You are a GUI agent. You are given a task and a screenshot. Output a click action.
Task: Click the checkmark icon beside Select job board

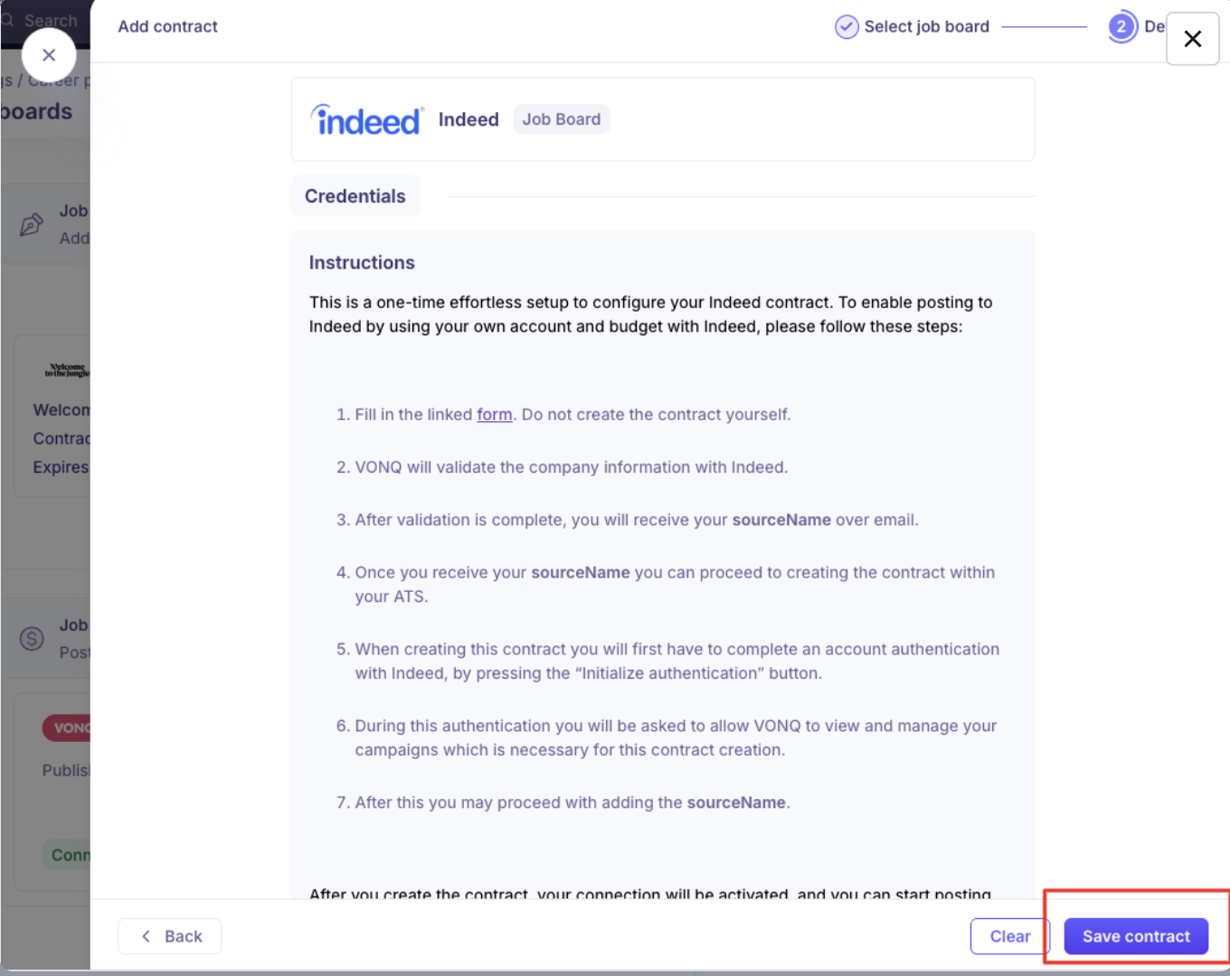point(847,27)
